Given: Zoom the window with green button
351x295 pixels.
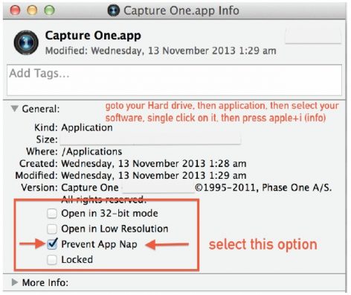Looking at the screenshot, I should click(49, 10).
